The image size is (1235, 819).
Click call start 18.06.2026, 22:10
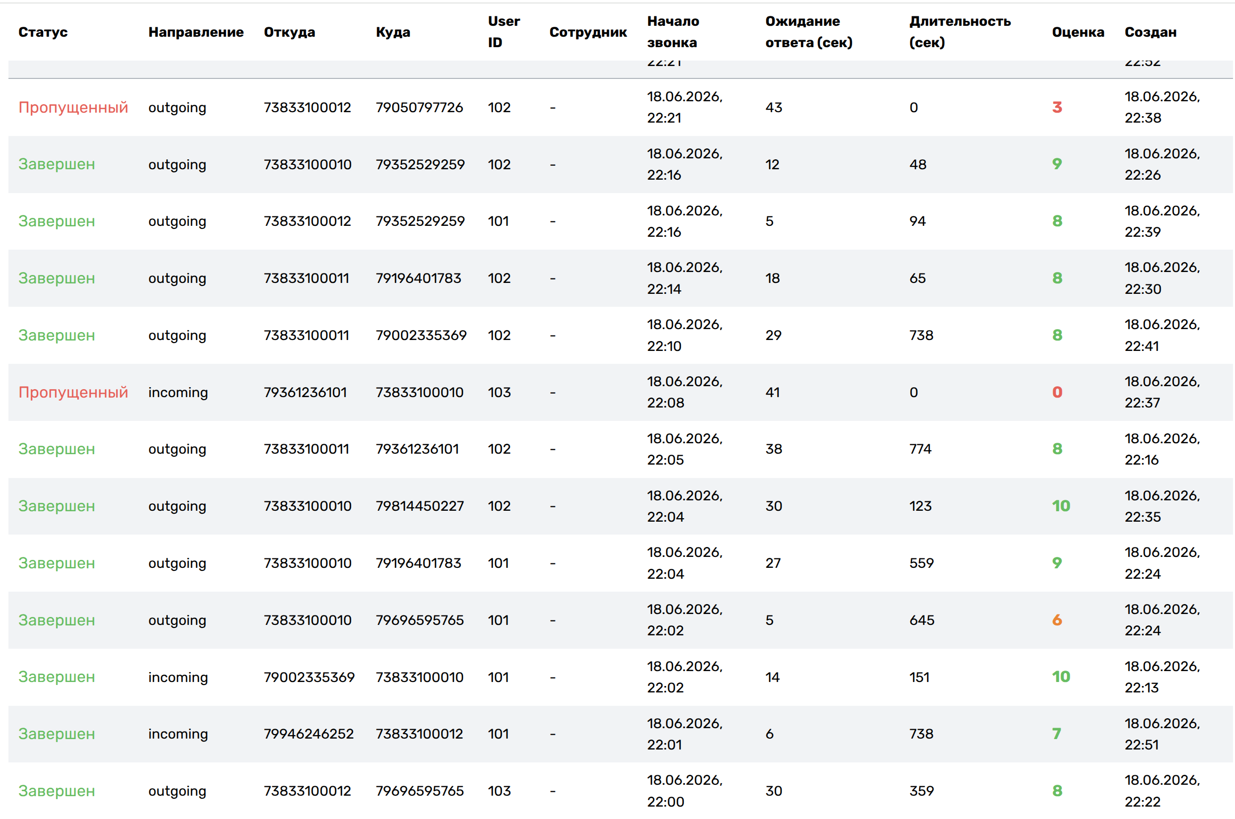684,335
